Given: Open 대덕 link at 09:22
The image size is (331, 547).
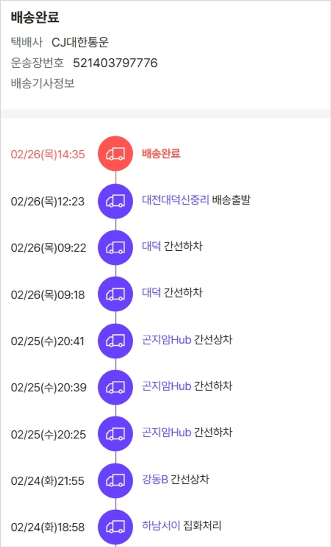Looking at the screenshot, I should tap(151, 246).
